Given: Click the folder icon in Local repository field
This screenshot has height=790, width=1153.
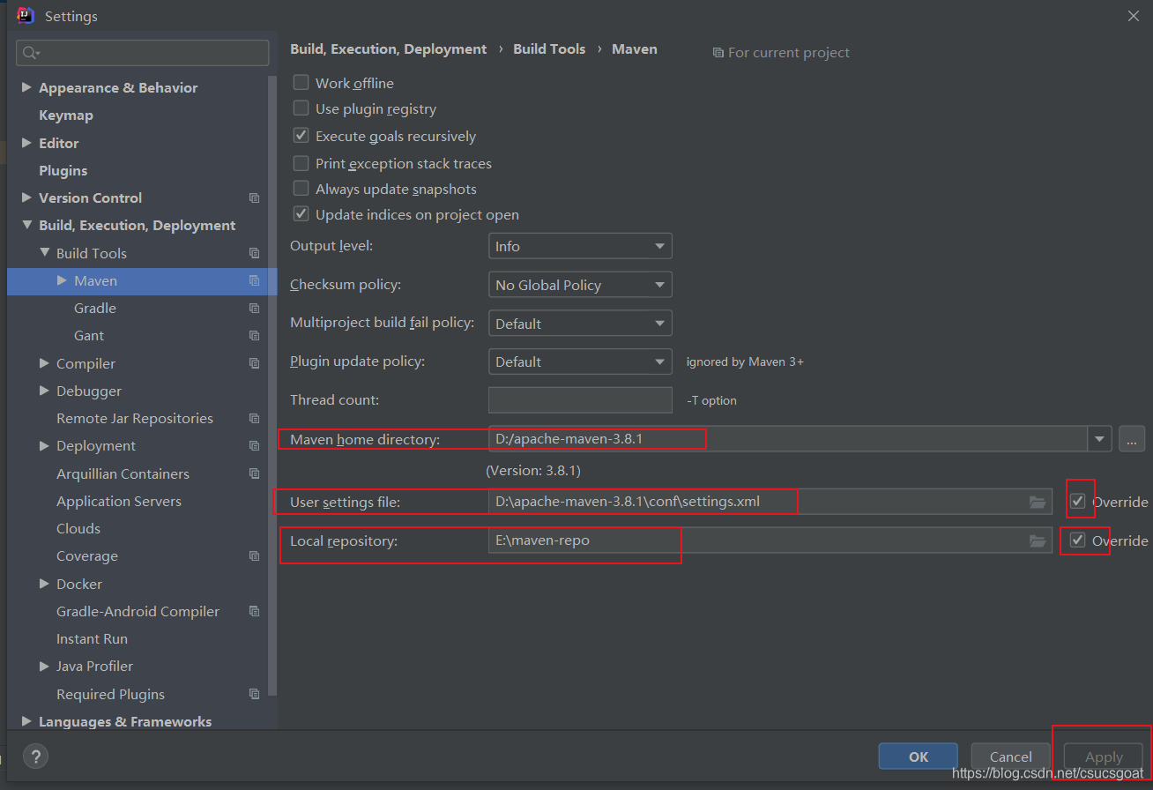Looking at the screenshot, I should point(1038,540).
